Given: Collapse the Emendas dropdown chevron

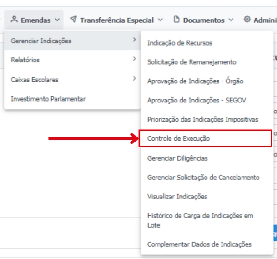Looking at the screenshot, I should tap(57, 20).
